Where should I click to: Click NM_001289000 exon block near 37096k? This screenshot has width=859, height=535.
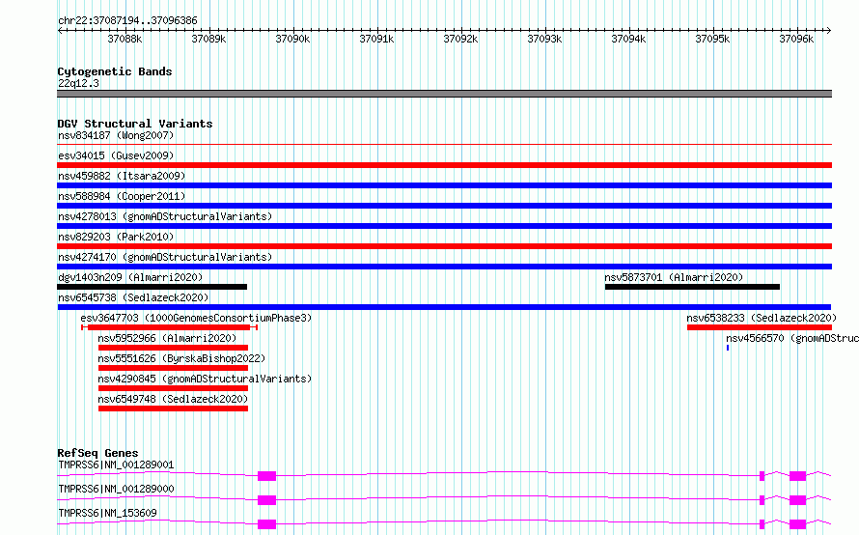point(797,500)
